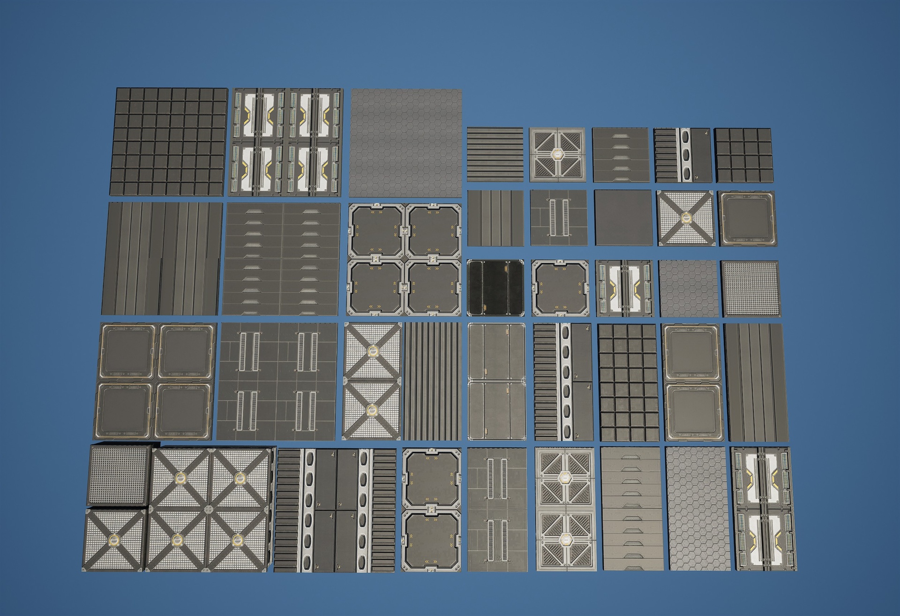Choose the tall two-unit rounded-frame chevron panel
This screenshot has height=616, width=900.
pos(432,510)
